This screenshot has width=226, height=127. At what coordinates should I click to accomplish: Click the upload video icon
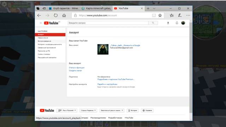(x=168, y=23)
